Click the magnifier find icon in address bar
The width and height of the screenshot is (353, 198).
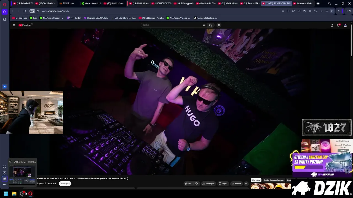(282, 11)
